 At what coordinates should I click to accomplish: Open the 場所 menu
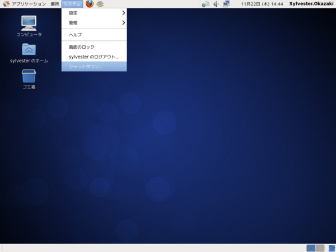tap(55, 4)
